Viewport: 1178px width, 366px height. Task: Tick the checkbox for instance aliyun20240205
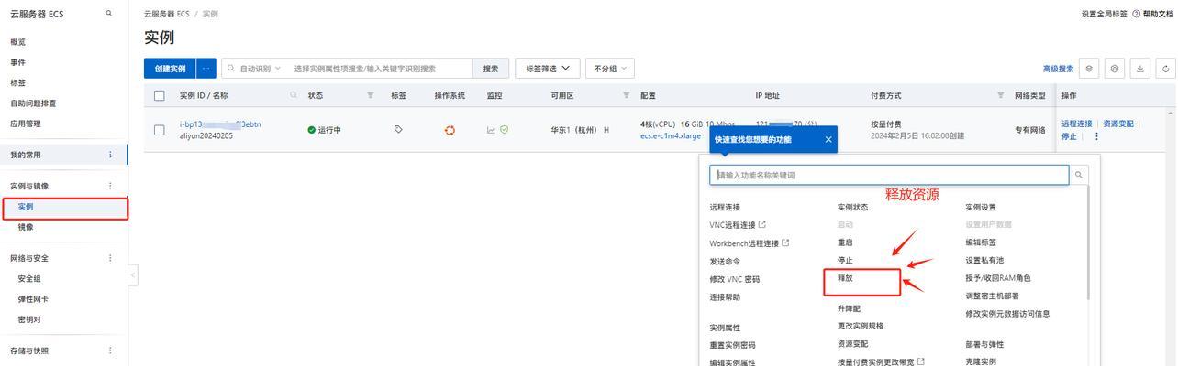click(160, 130)
